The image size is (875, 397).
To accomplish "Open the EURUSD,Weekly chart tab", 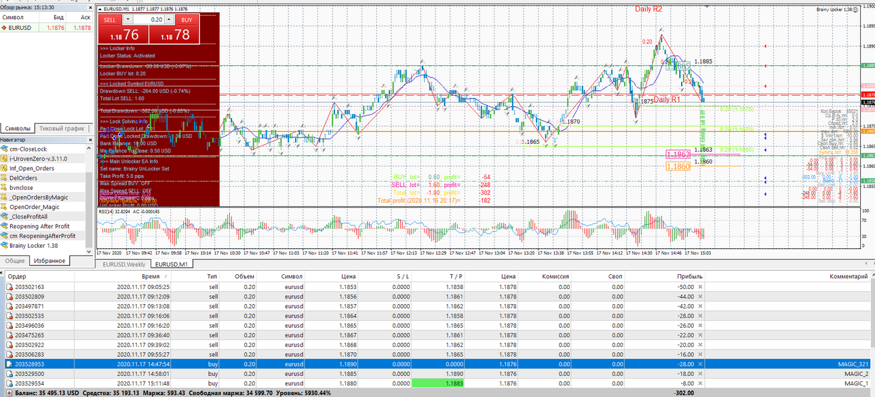I will point(123,264).
